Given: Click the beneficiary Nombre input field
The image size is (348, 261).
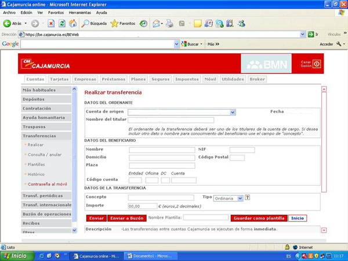Looking at the screenshot, I should click(162, 150).
